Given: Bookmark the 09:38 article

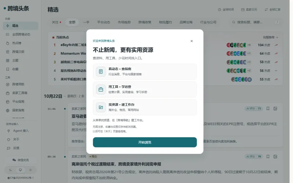Looking at the screenshot, I should tap(268, 157).
